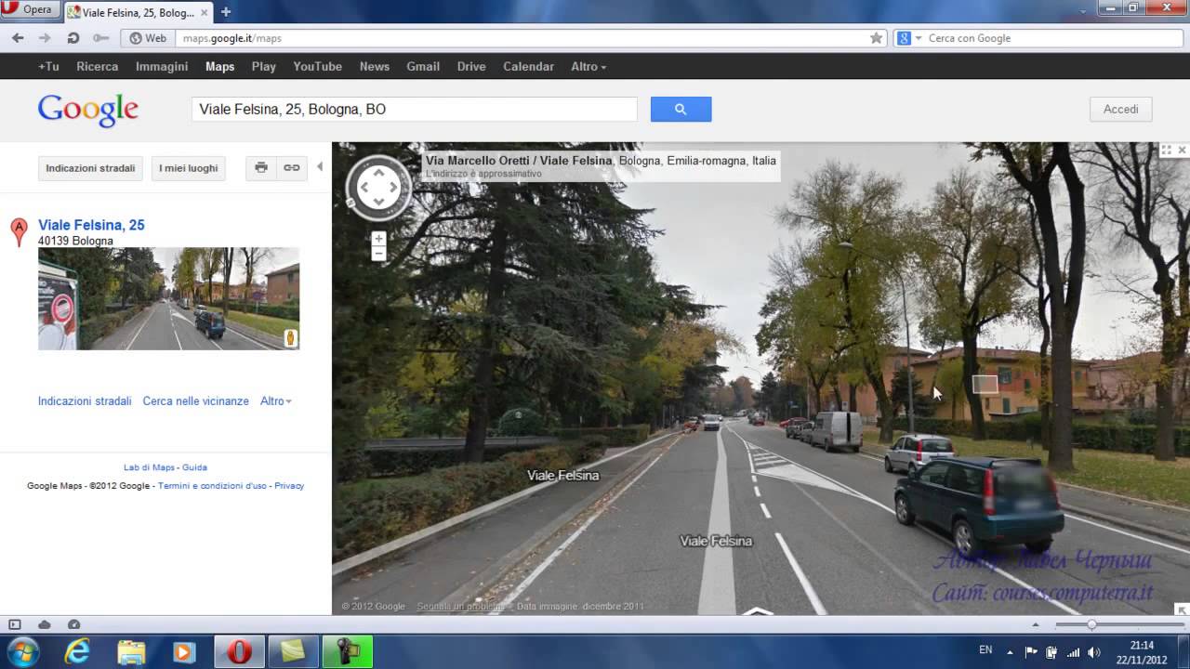This screenshot has height=669, width=1190.
Task: Toggle Street View fullscreen expand icon
Action: pos(1166,151)
